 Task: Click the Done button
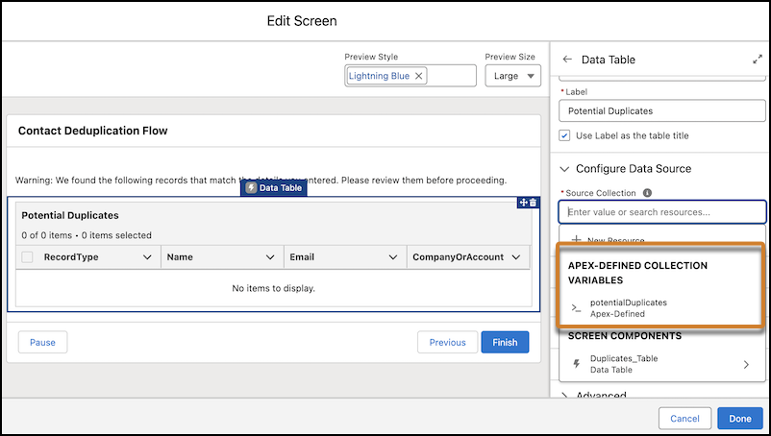click(x=739, y=419)
